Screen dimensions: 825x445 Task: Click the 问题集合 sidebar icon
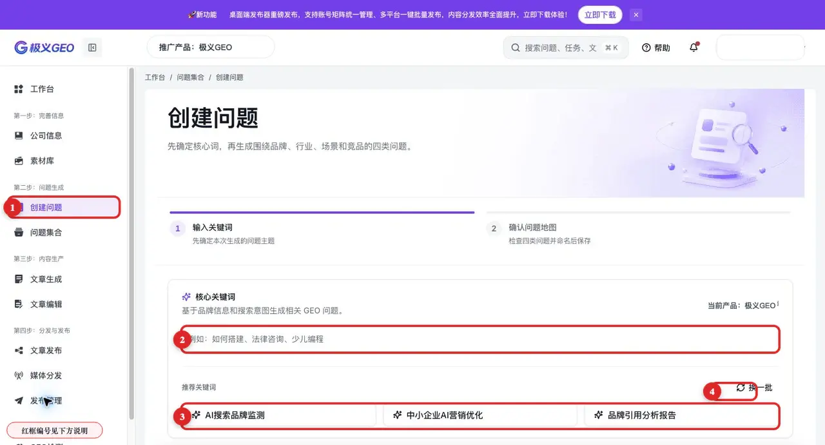pyautogui.click(x=19, y=233)
